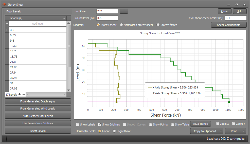Open load case browse ellipsis button
The image size is (250, 144).
[124, 11]
